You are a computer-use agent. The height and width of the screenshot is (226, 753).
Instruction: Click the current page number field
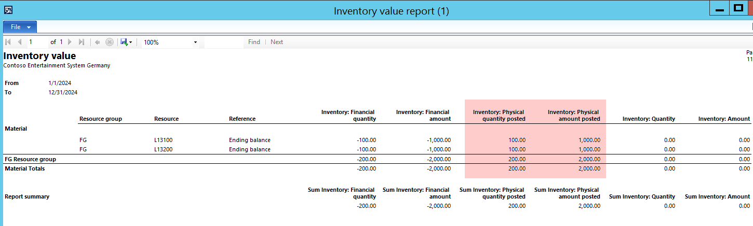coord(37,42)
